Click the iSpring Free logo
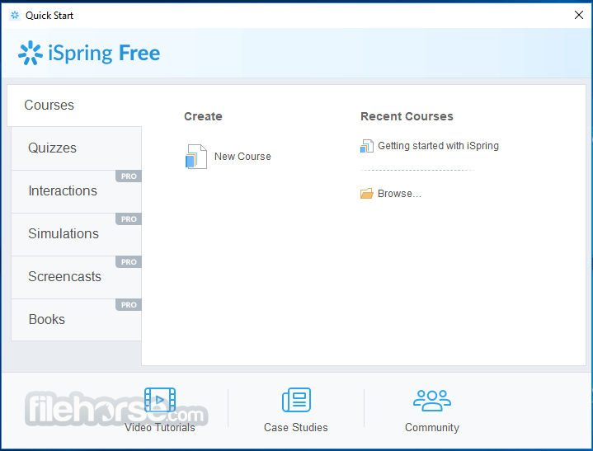This screenshot has width=593, height=451. 89,53
